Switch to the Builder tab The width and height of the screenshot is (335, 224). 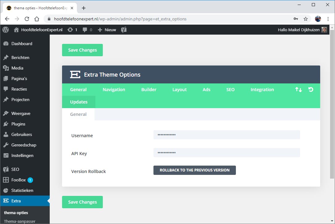tap(149, 90)
